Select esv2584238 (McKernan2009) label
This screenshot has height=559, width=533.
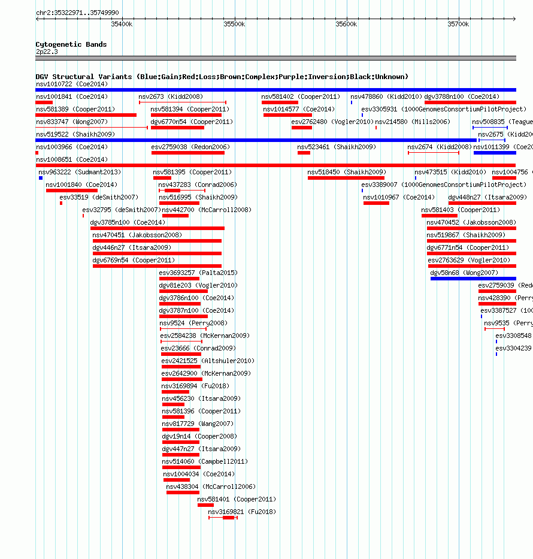coord(205,336)
